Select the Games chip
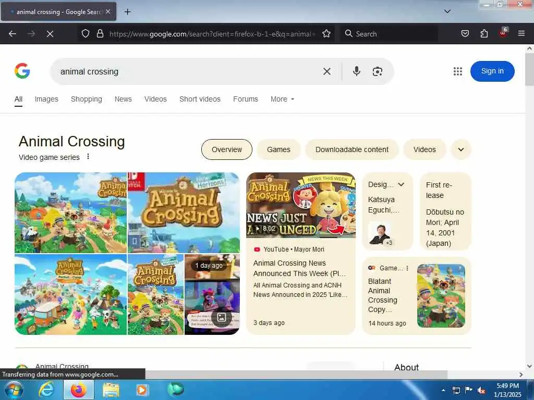This screenshot has width=534, height=400. 278,149
